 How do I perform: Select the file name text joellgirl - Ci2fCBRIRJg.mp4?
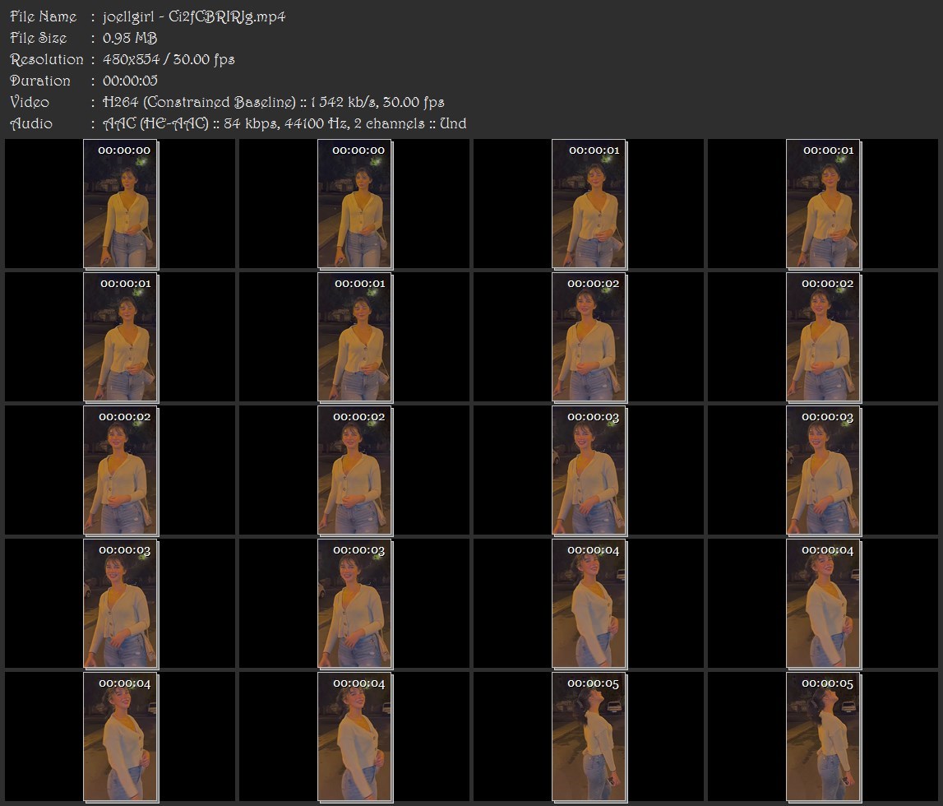194,16
